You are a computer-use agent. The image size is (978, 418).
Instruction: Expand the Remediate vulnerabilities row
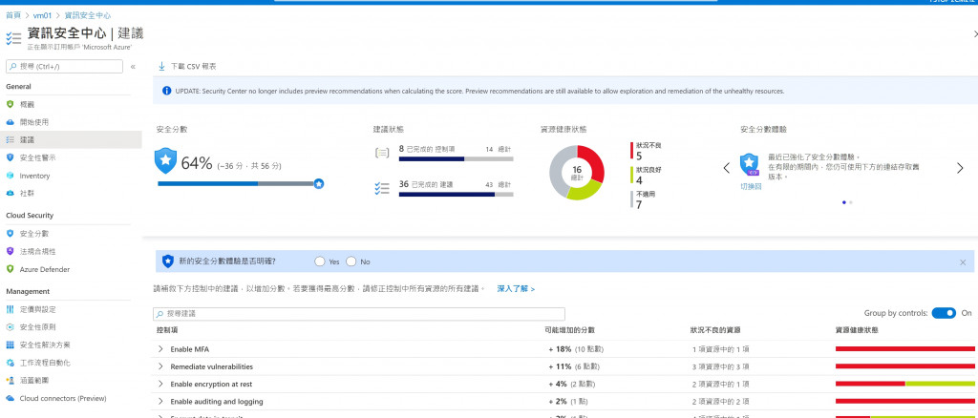160,366
